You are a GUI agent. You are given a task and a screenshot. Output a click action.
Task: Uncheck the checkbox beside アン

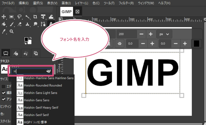coord(3,99)
